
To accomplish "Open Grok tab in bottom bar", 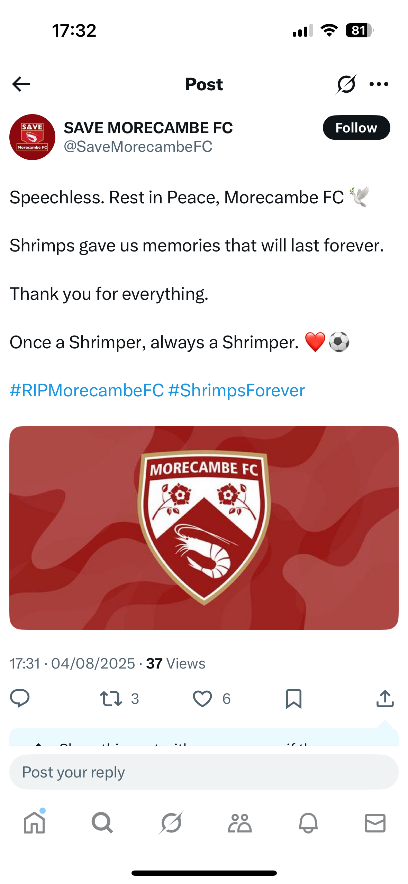I will click(x=171, y=823).
